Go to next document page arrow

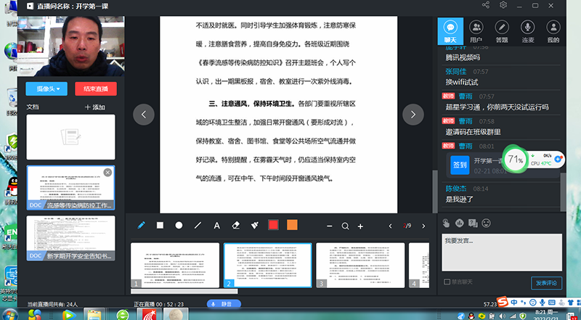[x=413, y=114]
